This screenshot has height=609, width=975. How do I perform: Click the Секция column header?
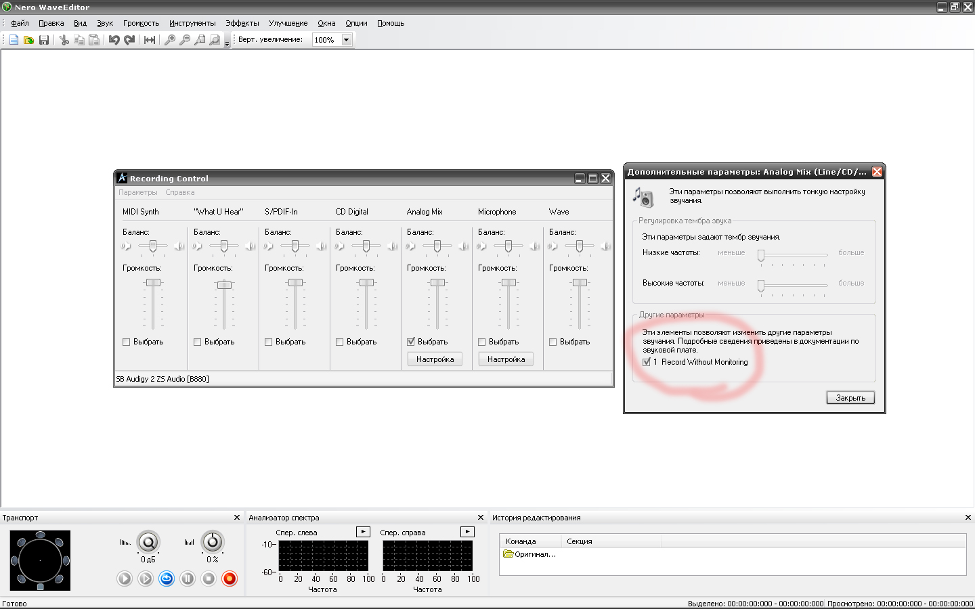click(611, 541)
